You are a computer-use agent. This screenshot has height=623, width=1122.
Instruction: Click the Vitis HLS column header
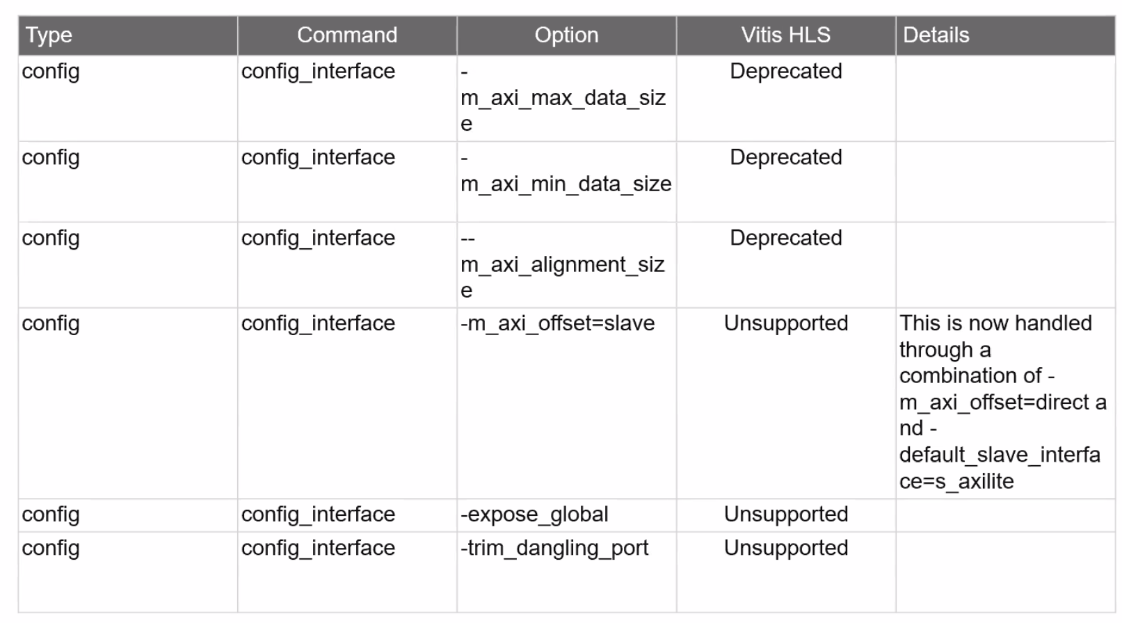(x=785, y=35)
